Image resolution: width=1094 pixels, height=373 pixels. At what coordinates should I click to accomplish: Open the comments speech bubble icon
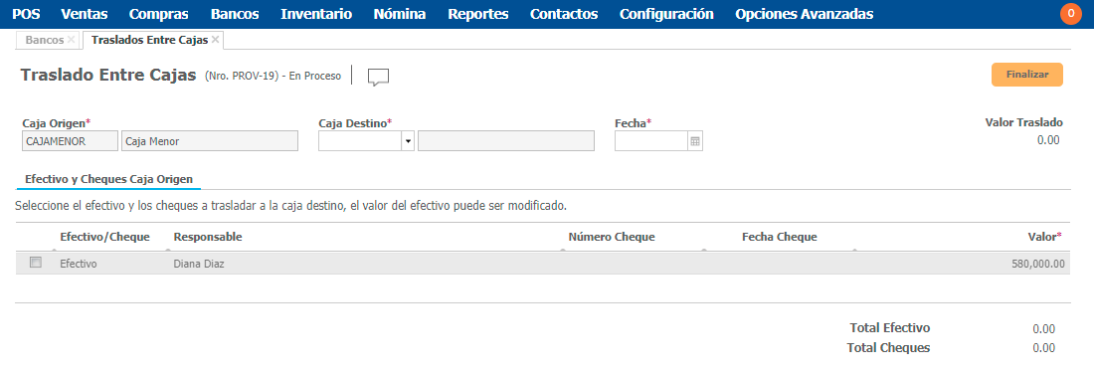(378, 78)
